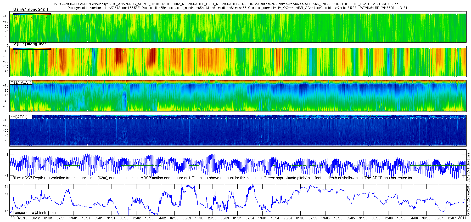
Task: Click the 20/03 date tick on time axis
Action: click(x=212, y=218)
